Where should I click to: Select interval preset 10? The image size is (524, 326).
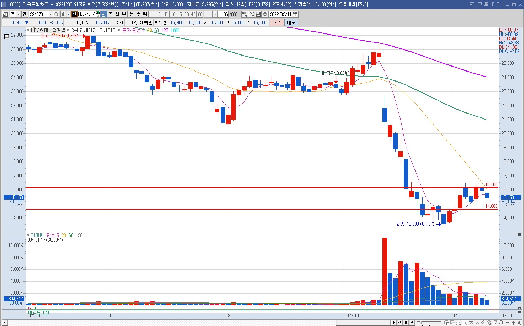[x=173, y=14]
